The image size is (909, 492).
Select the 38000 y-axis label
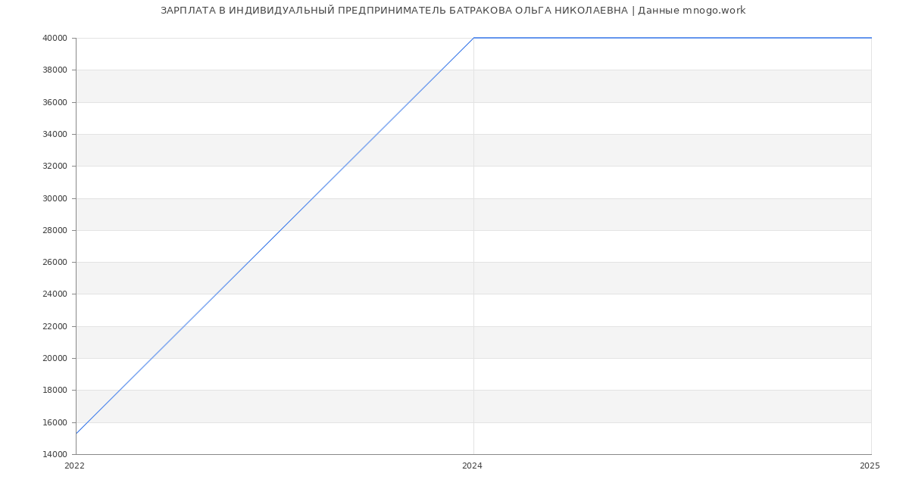click(x=55, y=70)
